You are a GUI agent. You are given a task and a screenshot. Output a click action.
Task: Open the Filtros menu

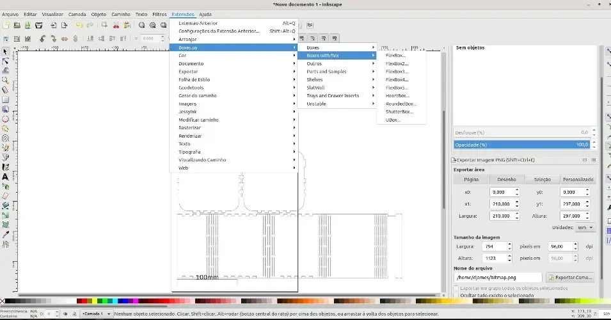159,15
